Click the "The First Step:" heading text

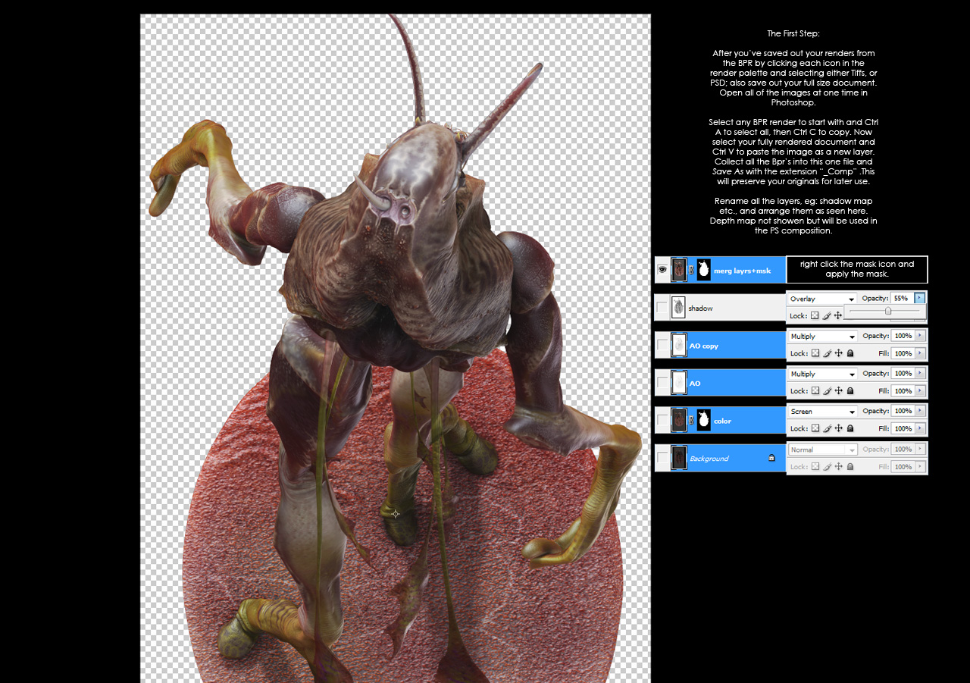coord(793,33)
